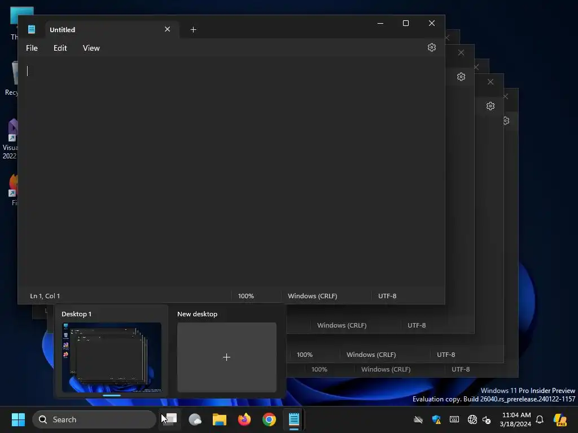Click inside the empty text editing area
Image resolution: width=578 pixels, height=433 pixels.
[231, 171]
